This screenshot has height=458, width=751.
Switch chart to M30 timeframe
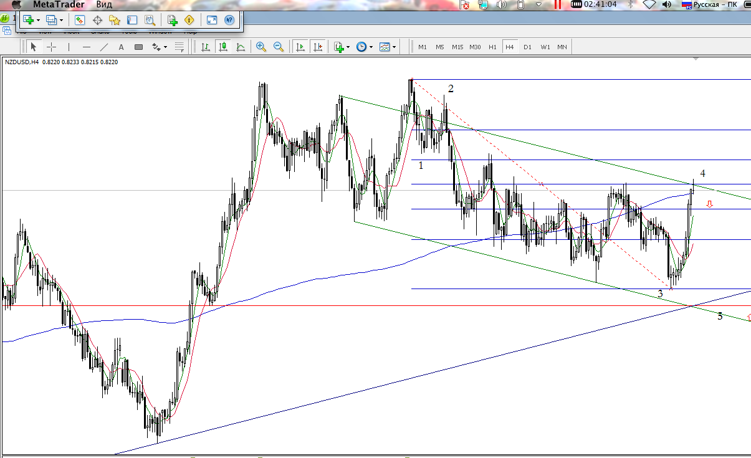[475, 47]
